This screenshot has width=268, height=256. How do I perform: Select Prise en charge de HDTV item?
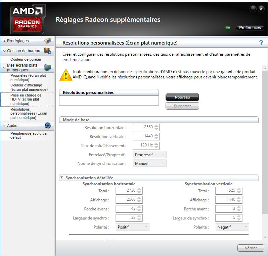pyautogui.click(x=26, y=100)
